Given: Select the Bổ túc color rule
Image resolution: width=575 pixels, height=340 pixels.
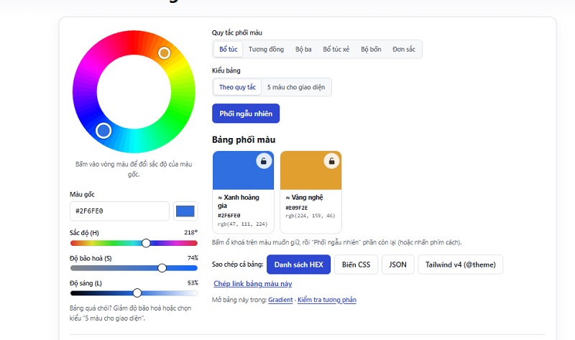Looking at the screenshot, I should click(x=228, y=49).
